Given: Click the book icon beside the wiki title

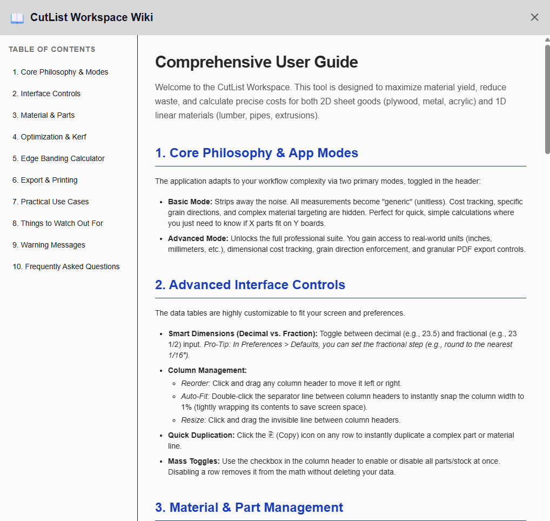Looking at the screenshot, I should [17, 18].
